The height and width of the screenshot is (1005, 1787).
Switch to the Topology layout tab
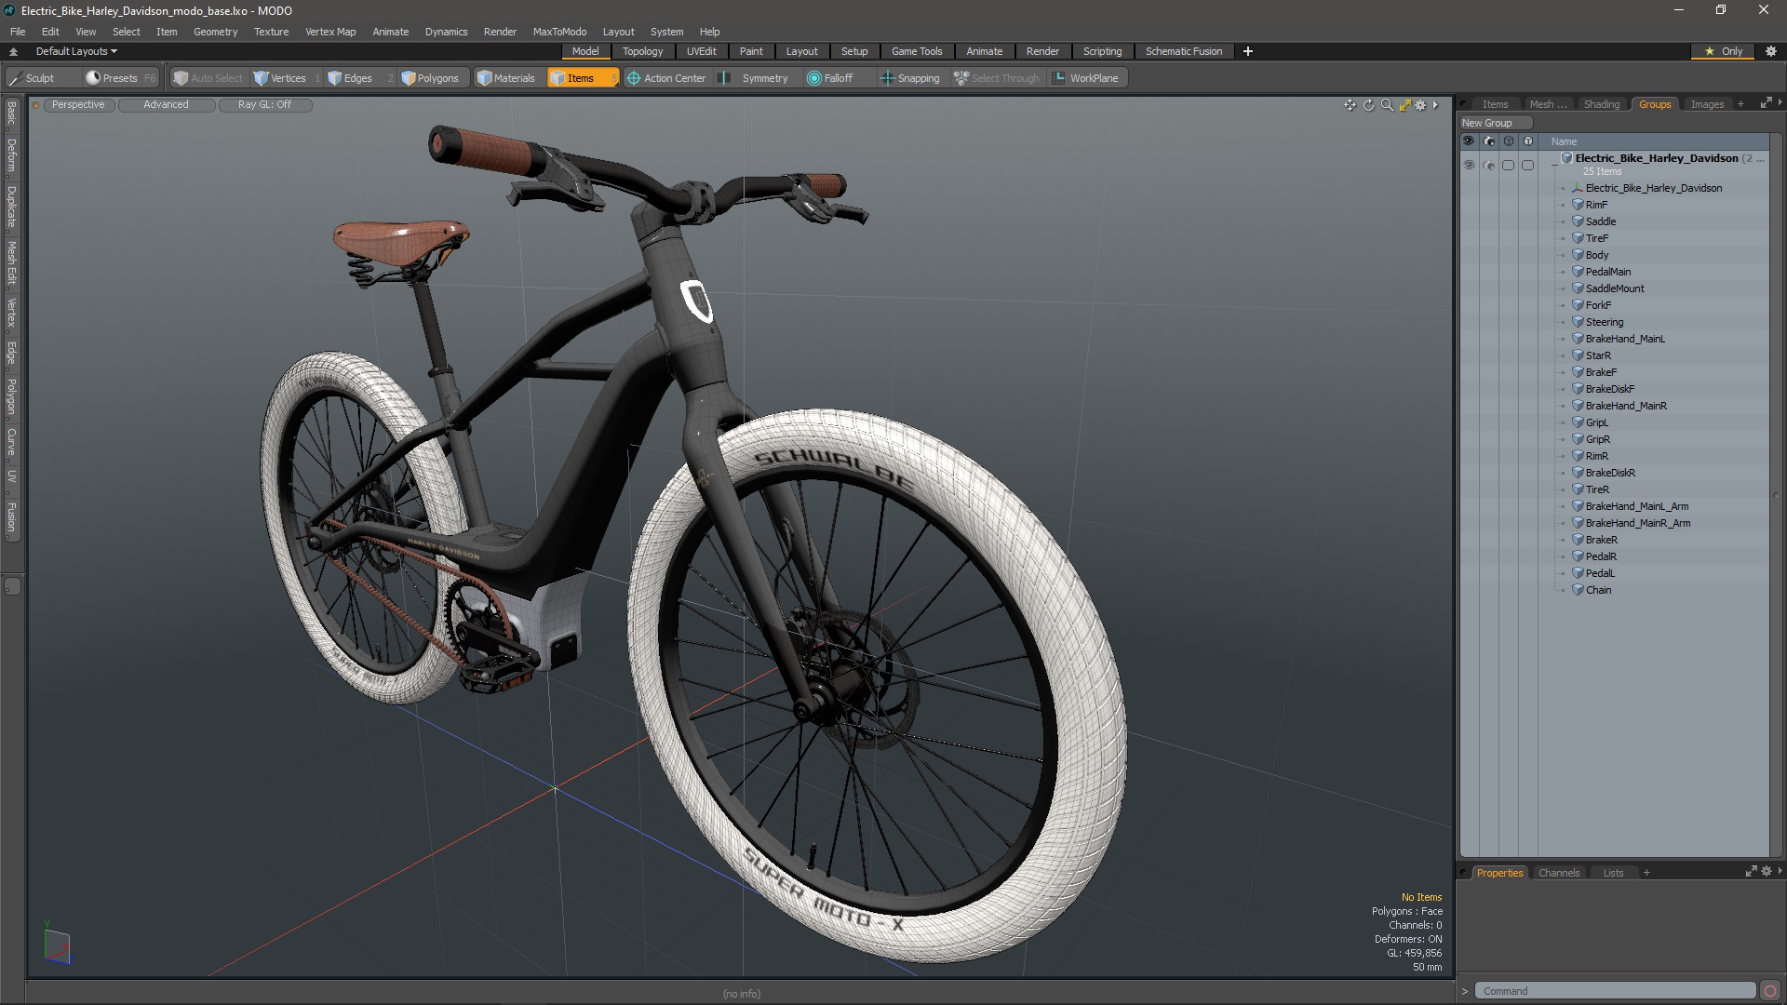click(x=642, y=51)
